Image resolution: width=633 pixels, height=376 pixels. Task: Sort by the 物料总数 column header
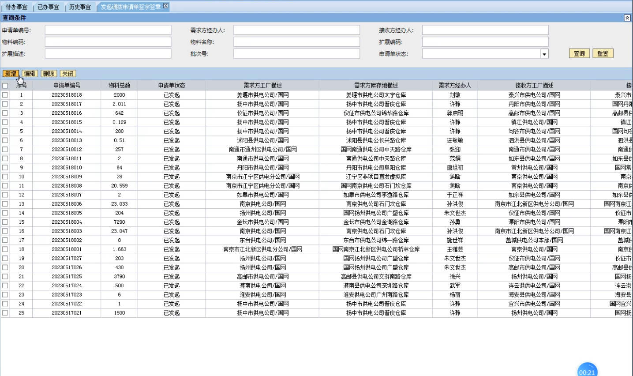119,86
